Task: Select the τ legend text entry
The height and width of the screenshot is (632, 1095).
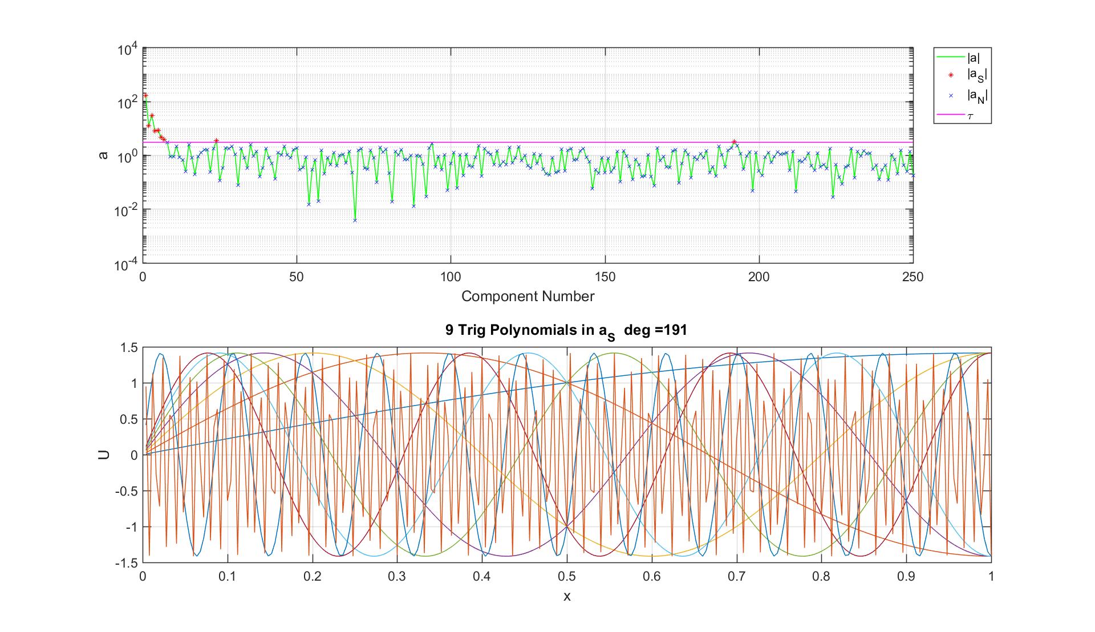Action: [971, 116]
